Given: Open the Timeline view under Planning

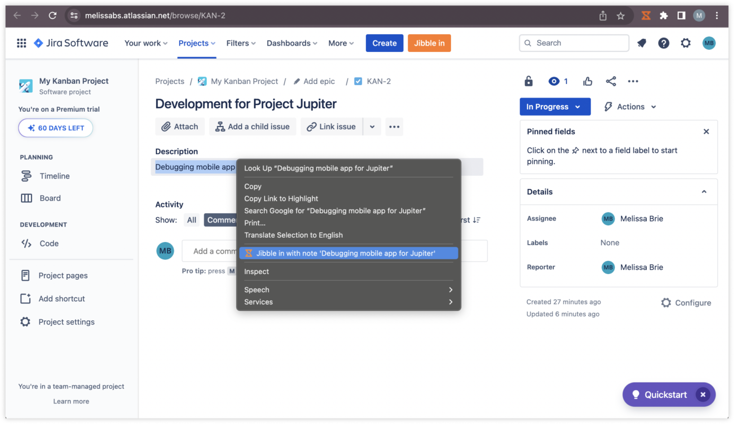Looking at the screenshot, I should click(x=54, y=176).
